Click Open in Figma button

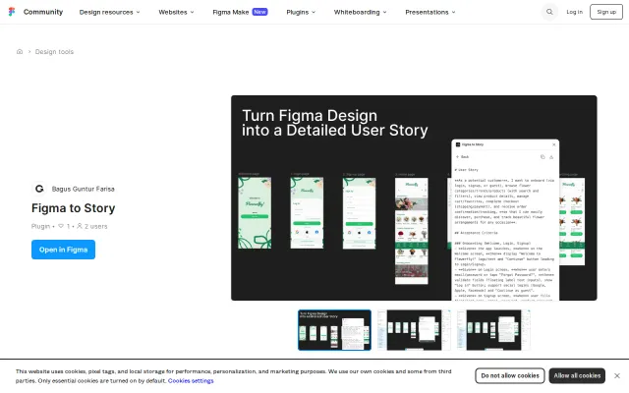tap(63, 250)
